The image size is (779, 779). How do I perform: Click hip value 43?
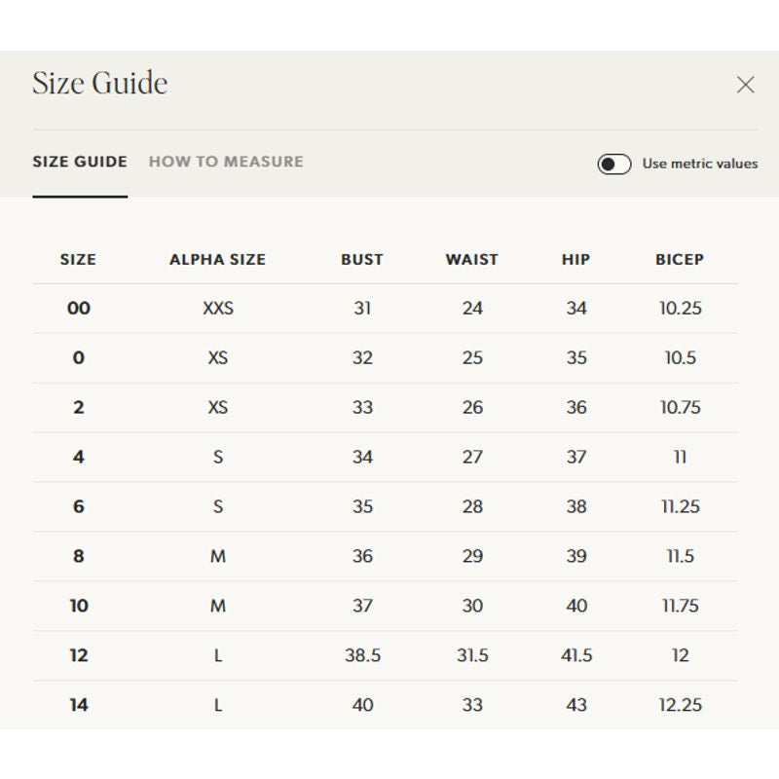[x=576, y=705]
